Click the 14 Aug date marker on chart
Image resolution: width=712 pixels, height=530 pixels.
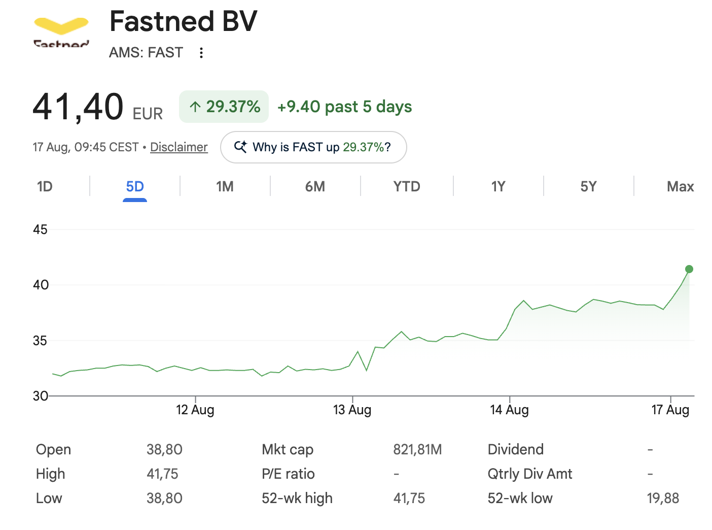(509, 410)
